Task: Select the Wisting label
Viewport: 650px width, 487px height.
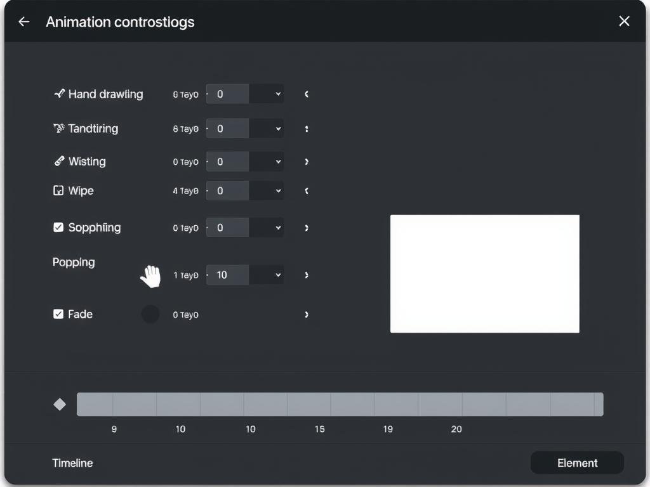Action: [x=87, y=161]
